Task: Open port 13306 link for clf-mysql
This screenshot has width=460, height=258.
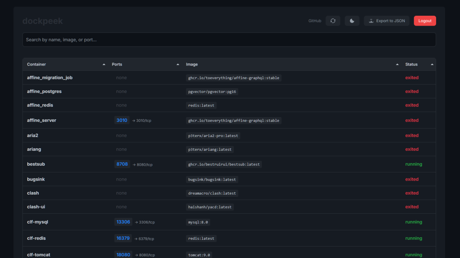Action: 123,222
